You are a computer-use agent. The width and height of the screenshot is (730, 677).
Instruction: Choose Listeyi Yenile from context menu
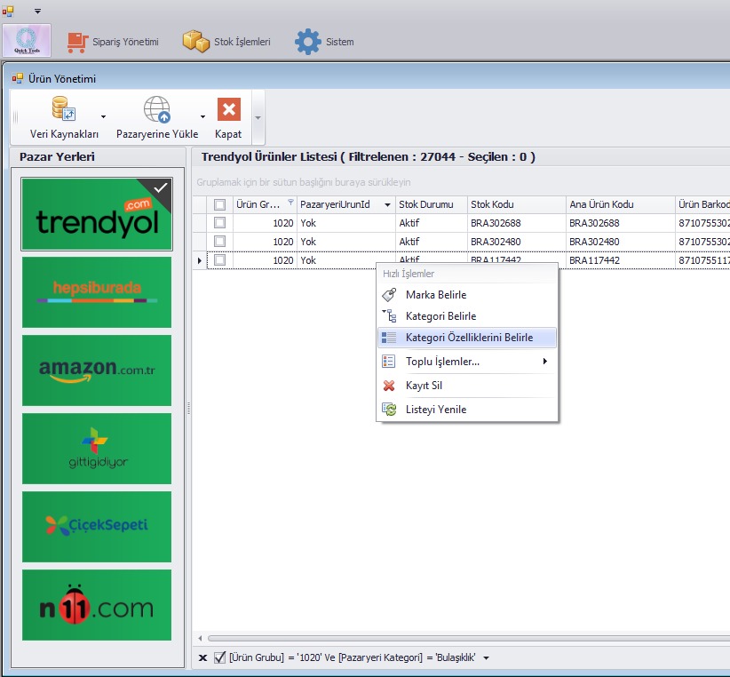point(467,410)
